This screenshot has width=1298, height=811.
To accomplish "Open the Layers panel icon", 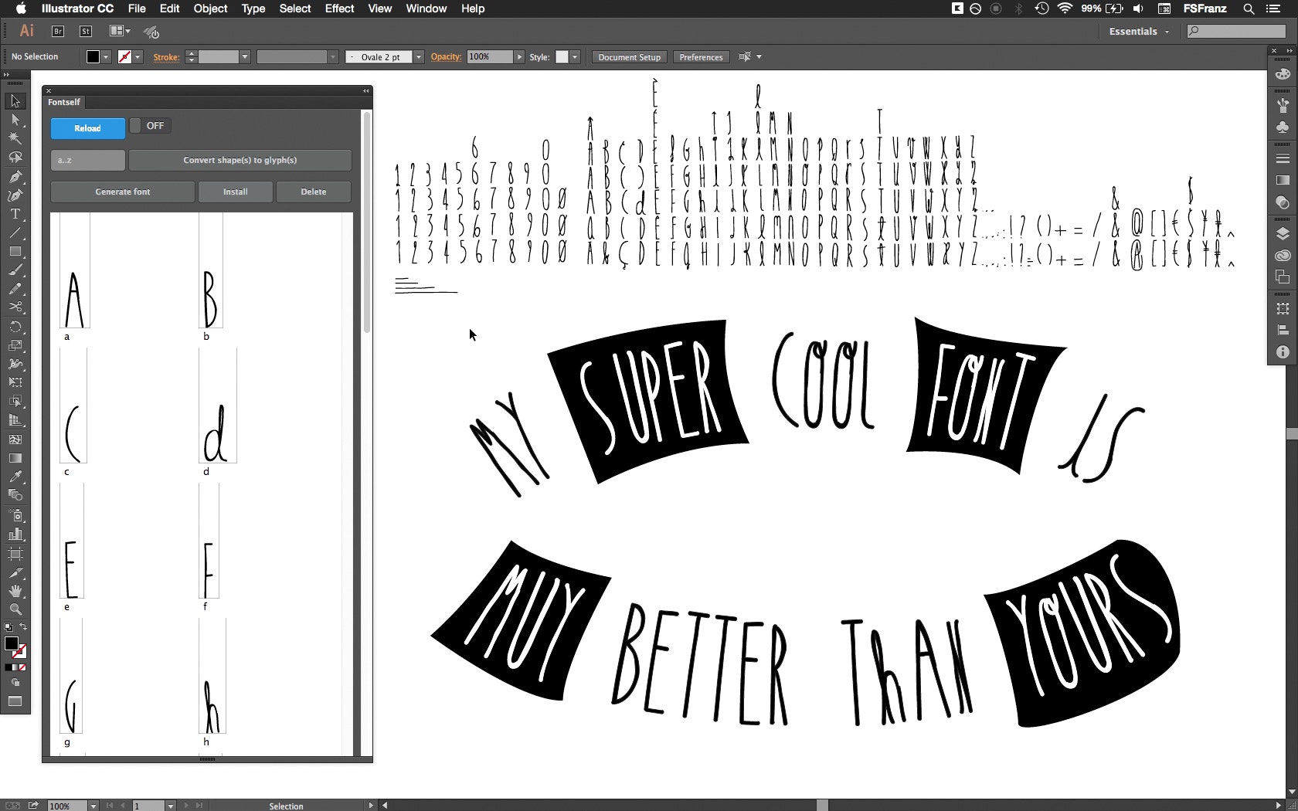I will (1283, 235).
